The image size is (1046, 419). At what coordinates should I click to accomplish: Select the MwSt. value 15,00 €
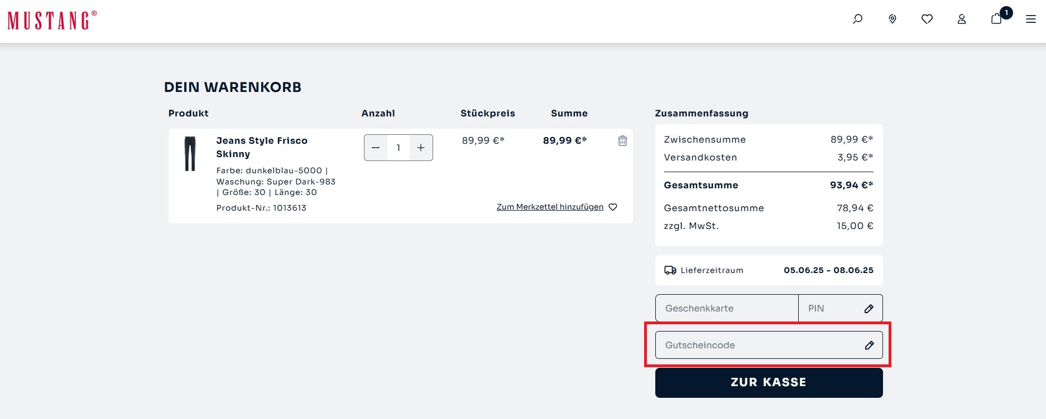(855, 226)
